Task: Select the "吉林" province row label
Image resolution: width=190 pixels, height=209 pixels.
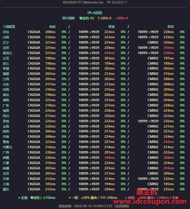Action: coord(6,48)
